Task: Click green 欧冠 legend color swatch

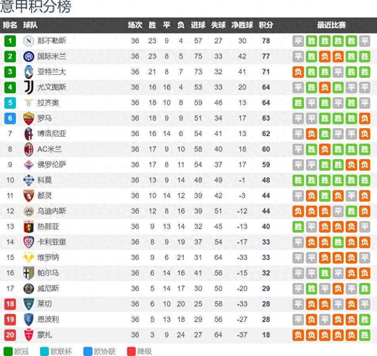Action: click(x=8, y=351)
